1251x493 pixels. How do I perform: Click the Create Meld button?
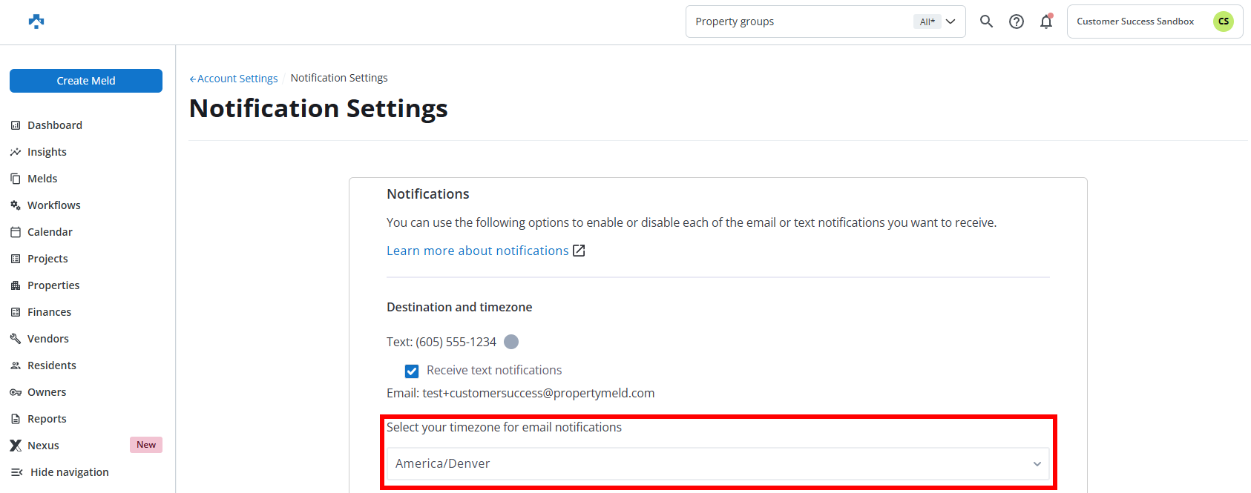[x=86, y=81]
